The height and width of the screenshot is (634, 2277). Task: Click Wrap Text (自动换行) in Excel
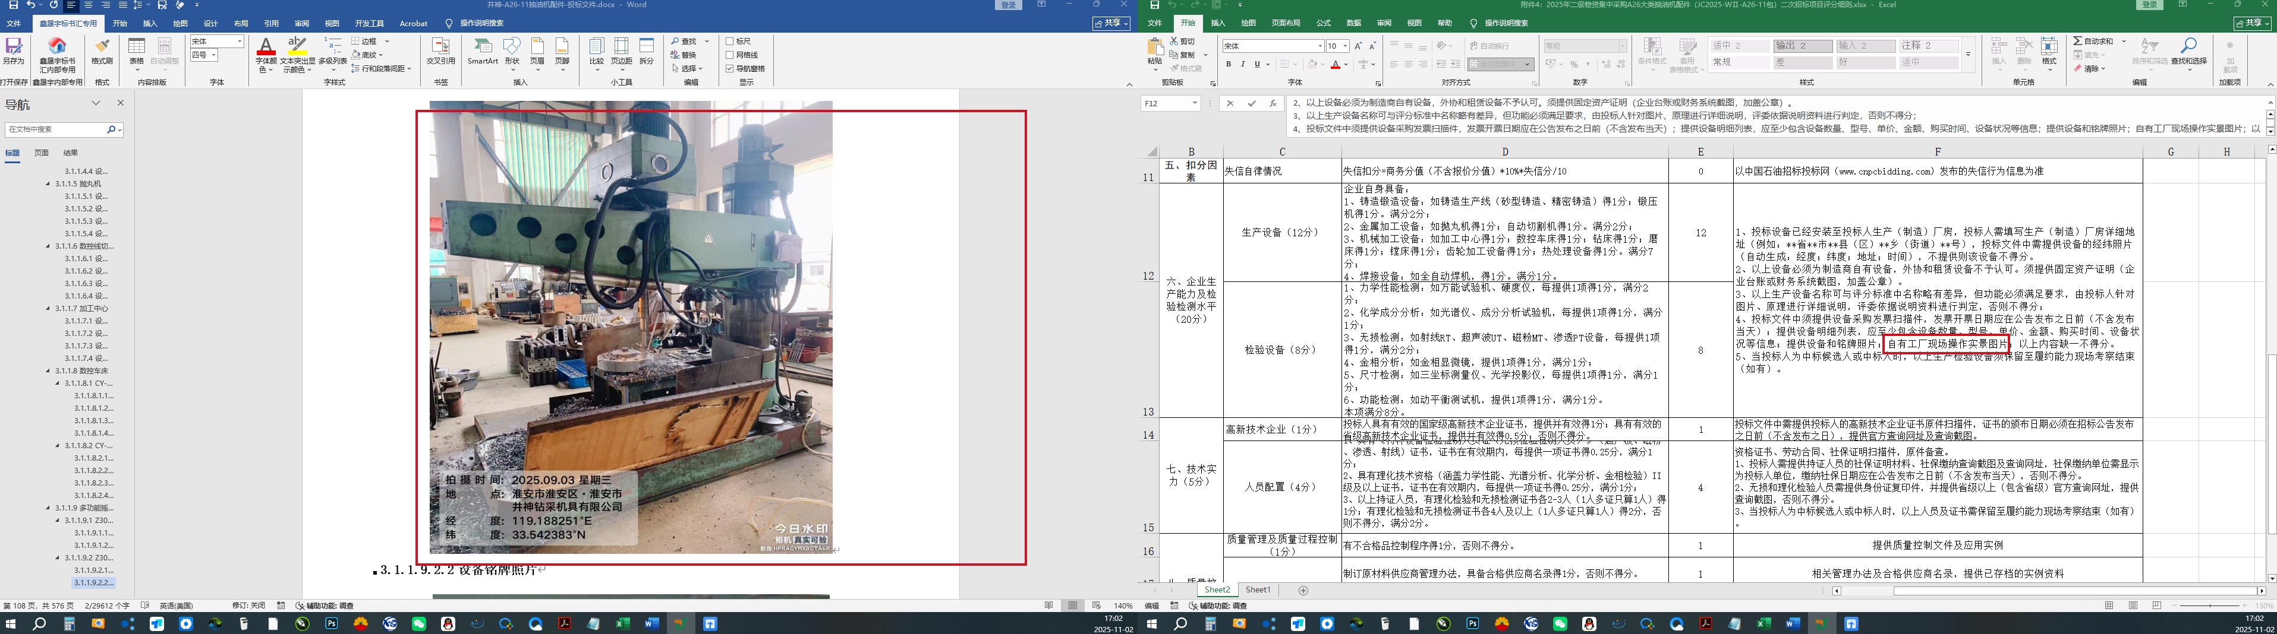coord(1489,46)
